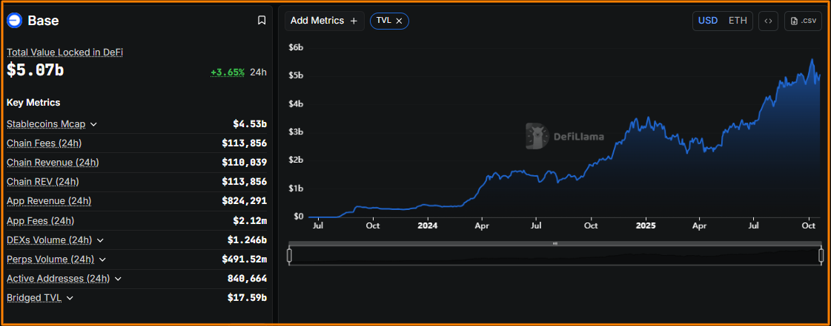This screenshot has width=831, height=326.
Task: Expand the Bridged TVL row
Action: coord(70,298)
